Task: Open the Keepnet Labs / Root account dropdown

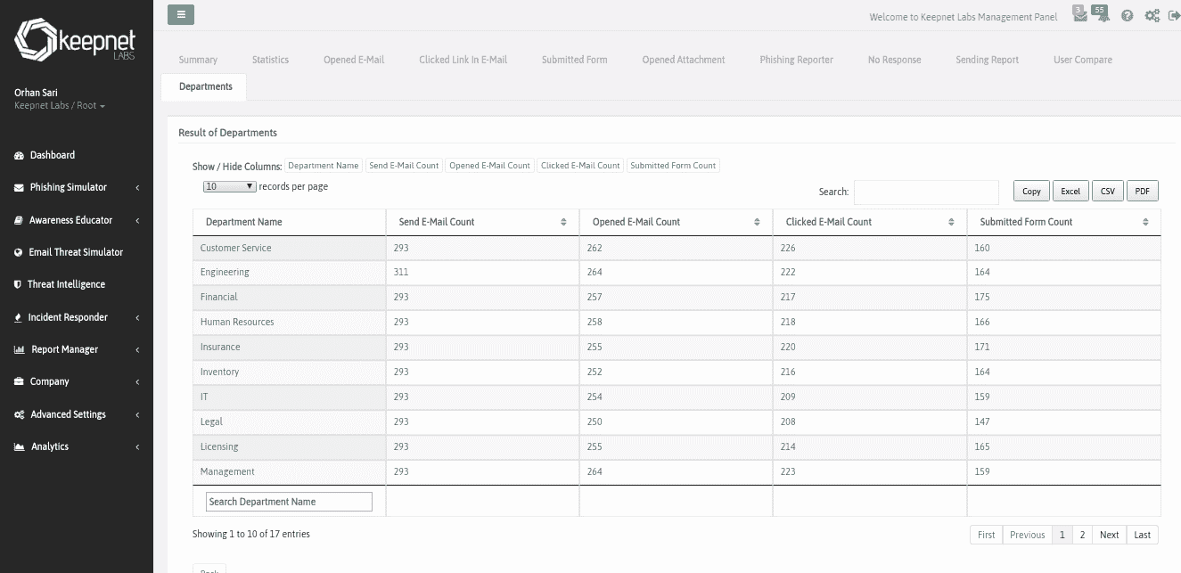Action: click(60, 106)
